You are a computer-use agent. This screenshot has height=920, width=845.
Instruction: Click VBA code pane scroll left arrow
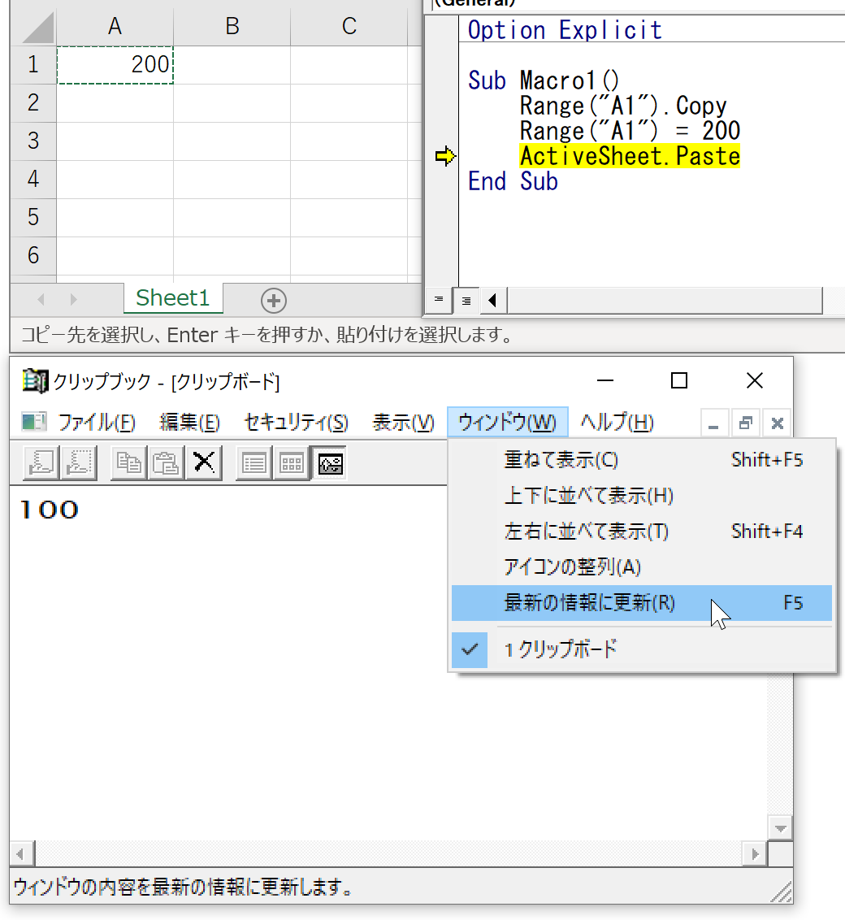[492, 300]
